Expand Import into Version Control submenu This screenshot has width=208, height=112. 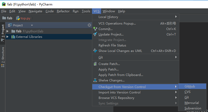[x=176, y=92]
